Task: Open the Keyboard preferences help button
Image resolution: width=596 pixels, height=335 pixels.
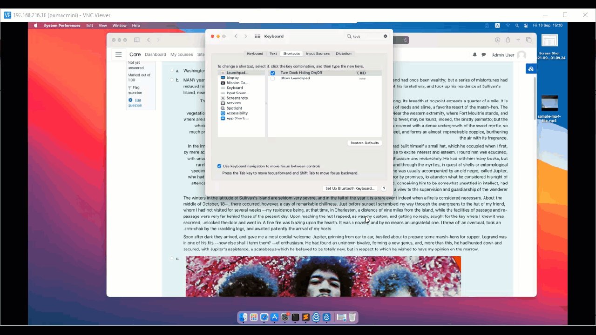Action: (x=384, y=188)
